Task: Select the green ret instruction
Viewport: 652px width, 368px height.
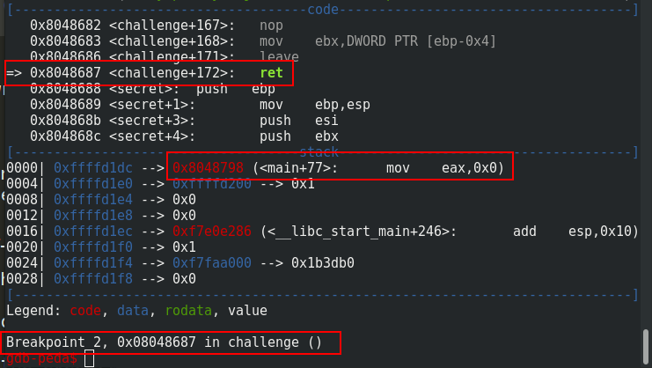Action: point(272,73)
